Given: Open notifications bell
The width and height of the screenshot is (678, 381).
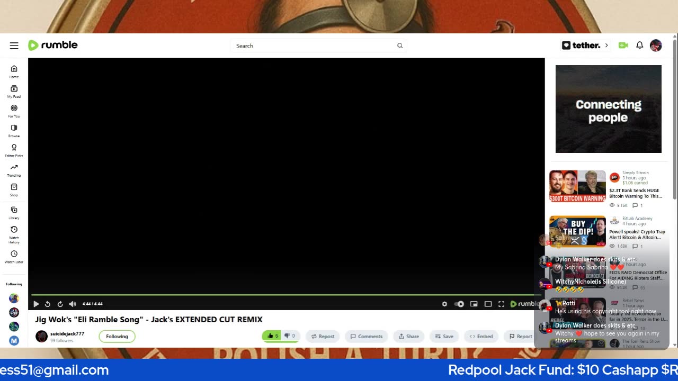Looking at the screenshot, I should [639, 46].
